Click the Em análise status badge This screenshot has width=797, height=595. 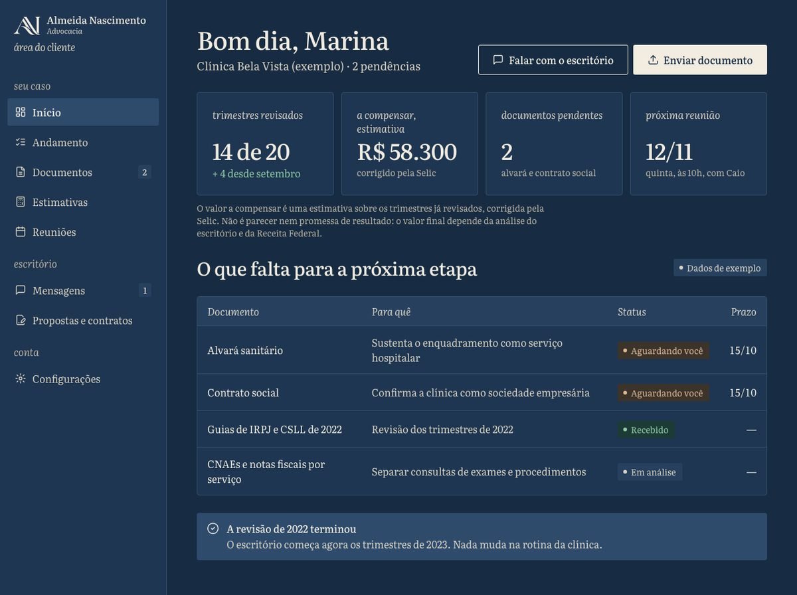(x=650, y=472)
